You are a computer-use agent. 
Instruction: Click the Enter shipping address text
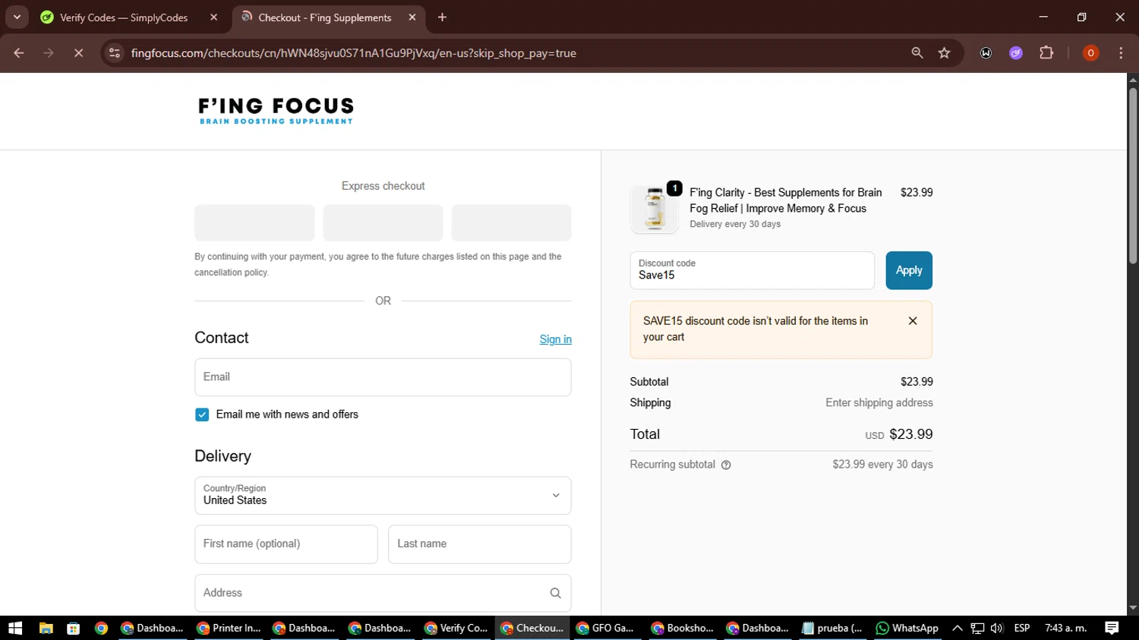point(879,403)
